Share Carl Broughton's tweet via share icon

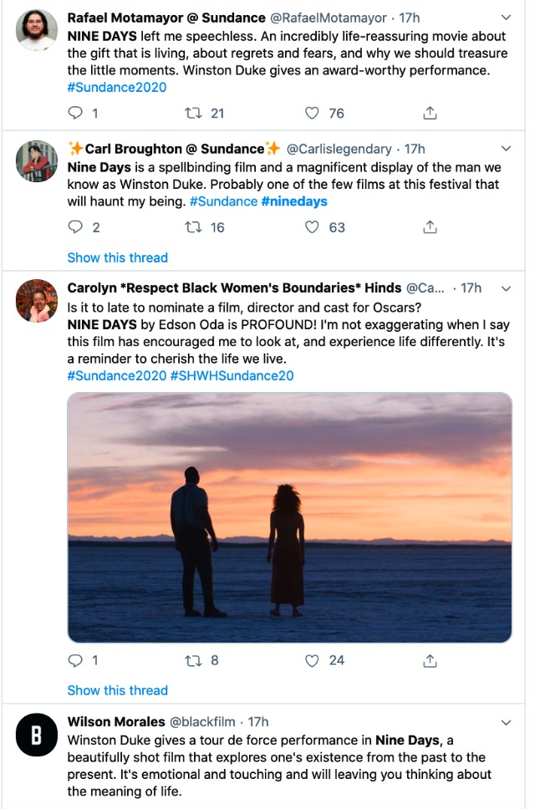[x=430, y=226]
